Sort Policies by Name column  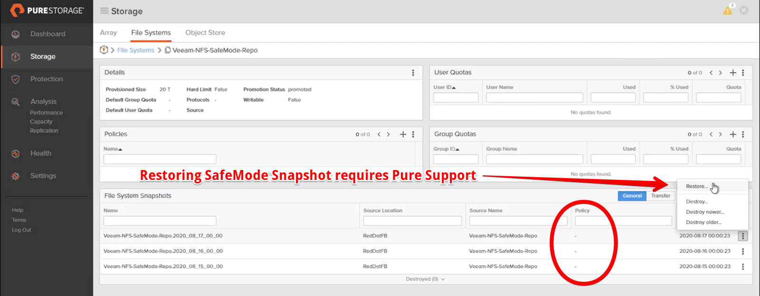[x=113, y=149]
